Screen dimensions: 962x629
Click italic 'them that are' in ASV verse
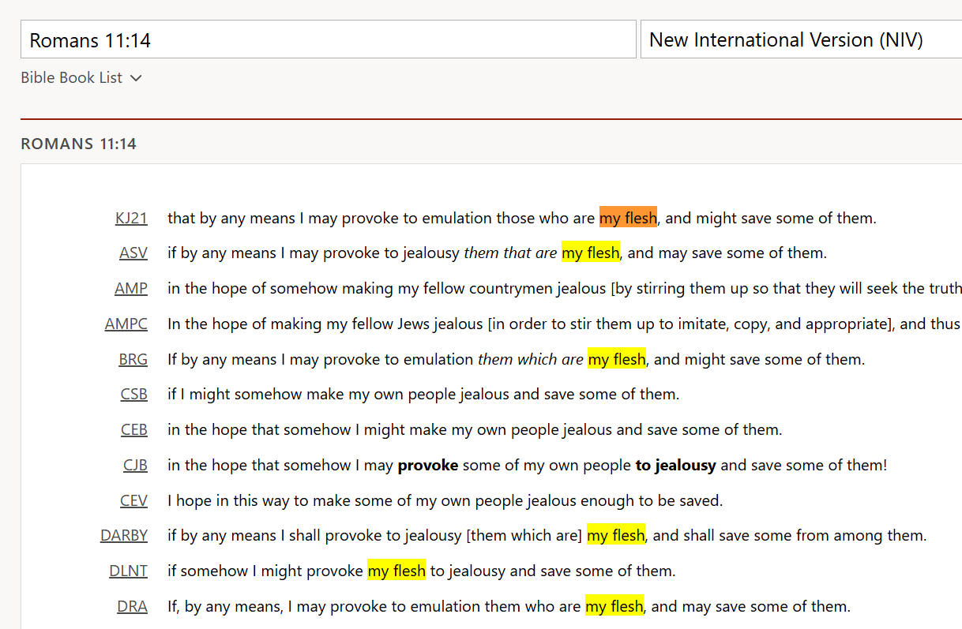point(510,253)
